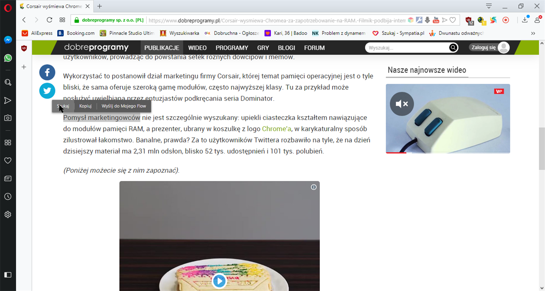Choose Kopiuj in the selection popup
Viewport: 545px width, 291px height.
86,106
